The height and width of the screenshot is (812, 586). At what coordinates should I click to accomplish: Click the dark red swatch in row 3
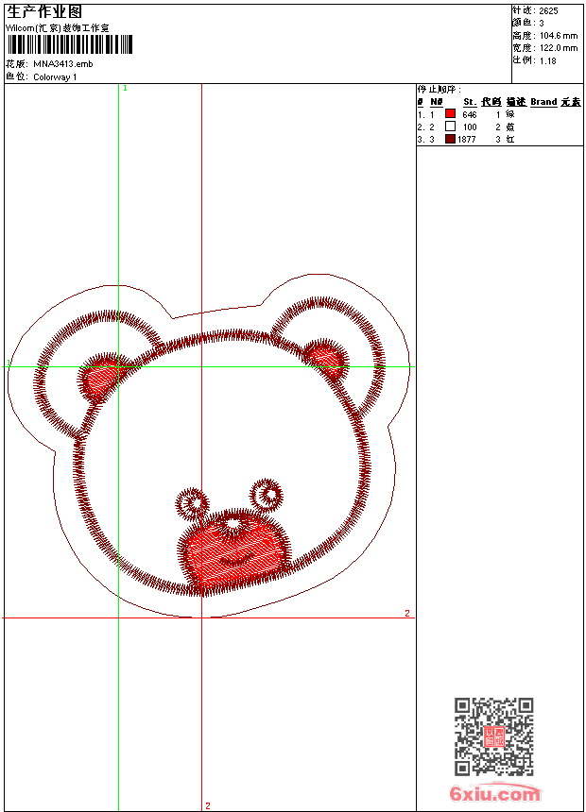(x=451, y=139)
